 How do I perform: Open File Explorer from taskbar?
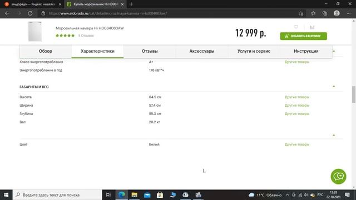(135, 195)
